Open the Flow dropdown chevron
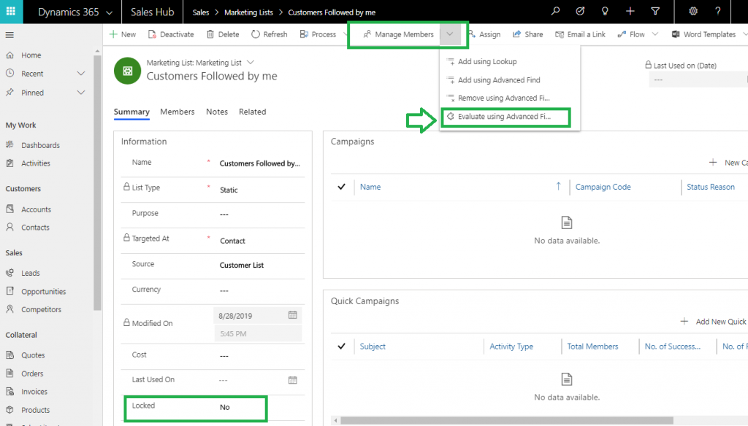Screen dimensions: 748x426 click(x=654, y=34)
